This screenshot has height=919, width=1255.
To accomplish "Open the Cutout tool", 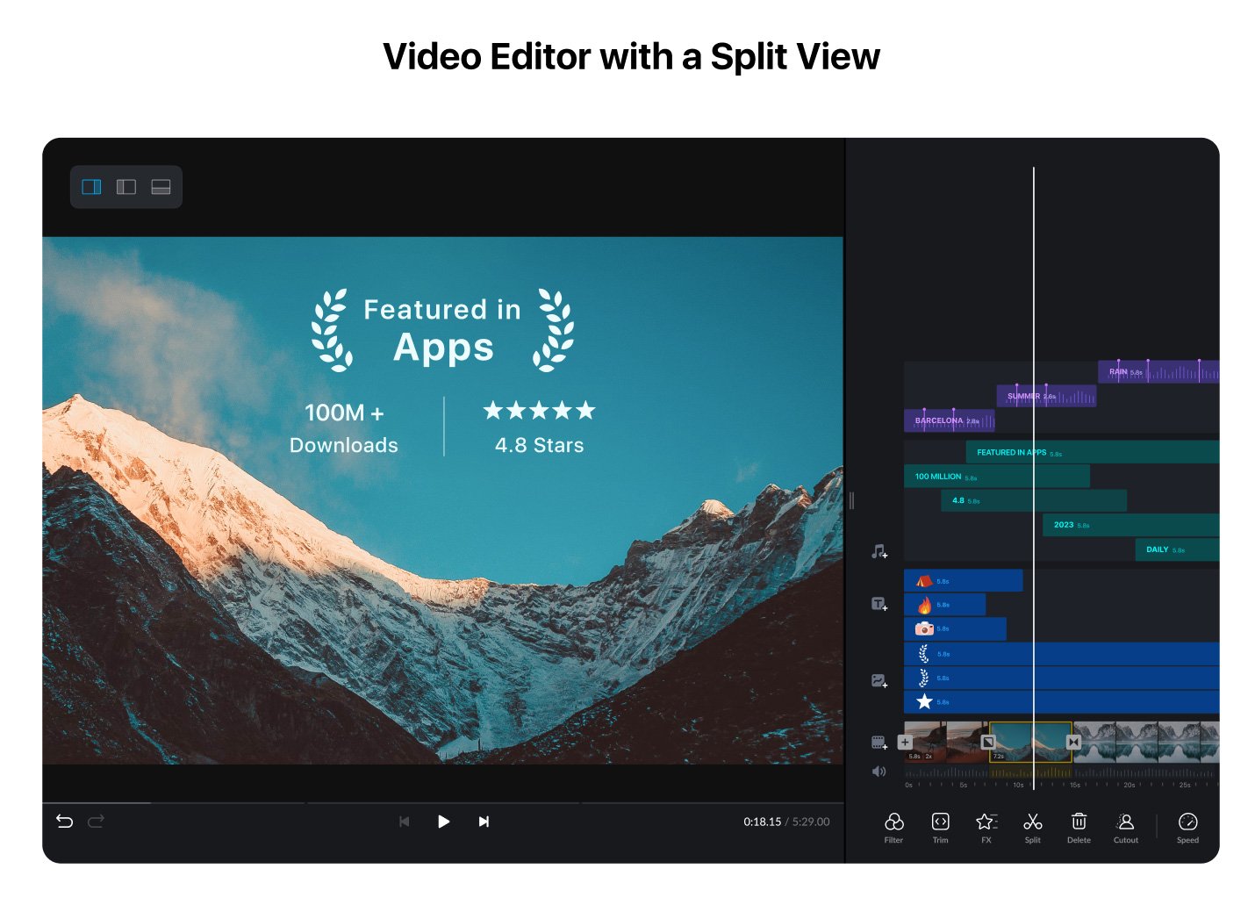I will (1125, 822).
